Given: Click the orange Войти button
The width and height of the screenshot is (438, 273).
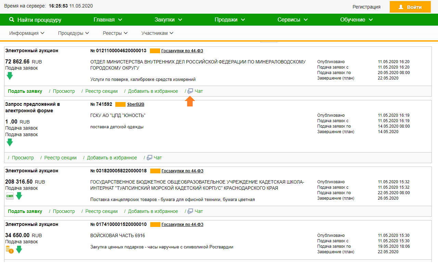Looking at the screenshot, I should 410,7.
